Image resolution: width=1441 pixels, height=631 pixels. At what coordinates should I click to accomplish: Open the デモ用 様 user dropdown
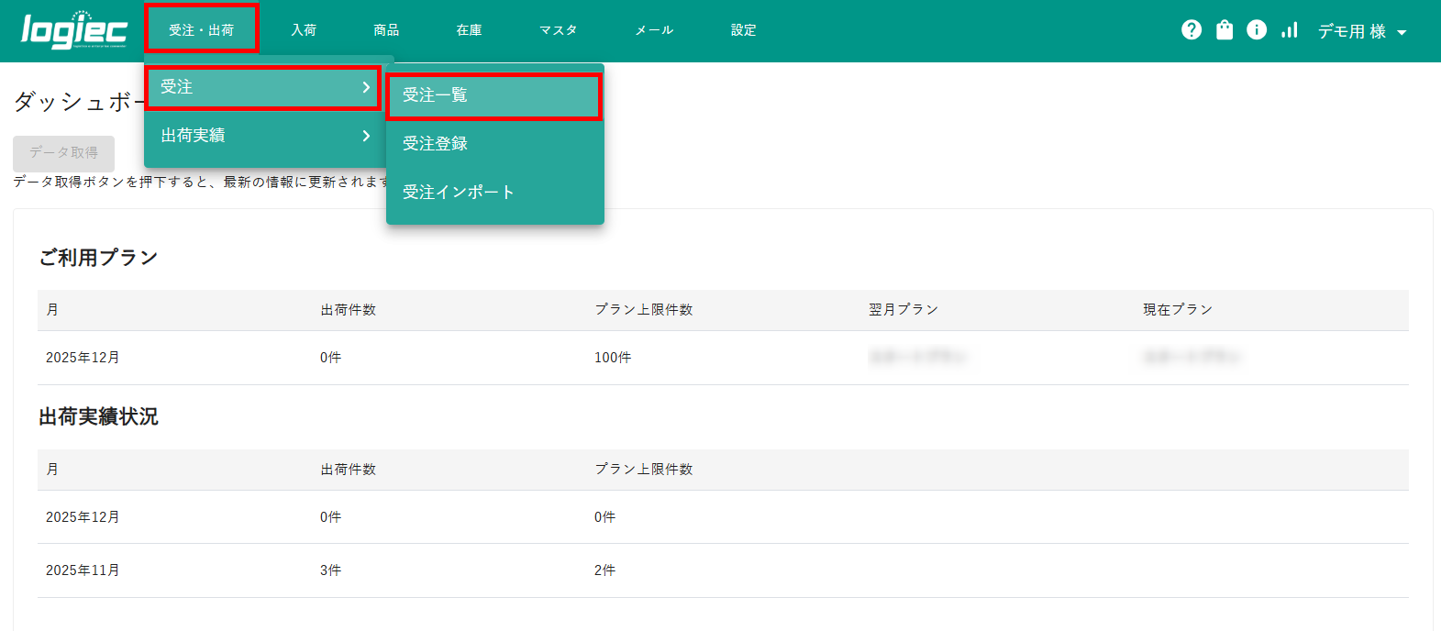1362,31
